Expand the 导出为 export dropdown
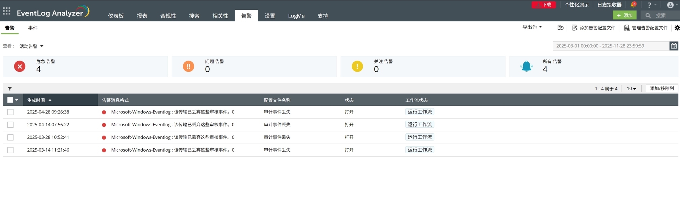Viewport: 680px width, 220px height. point(532,27)
